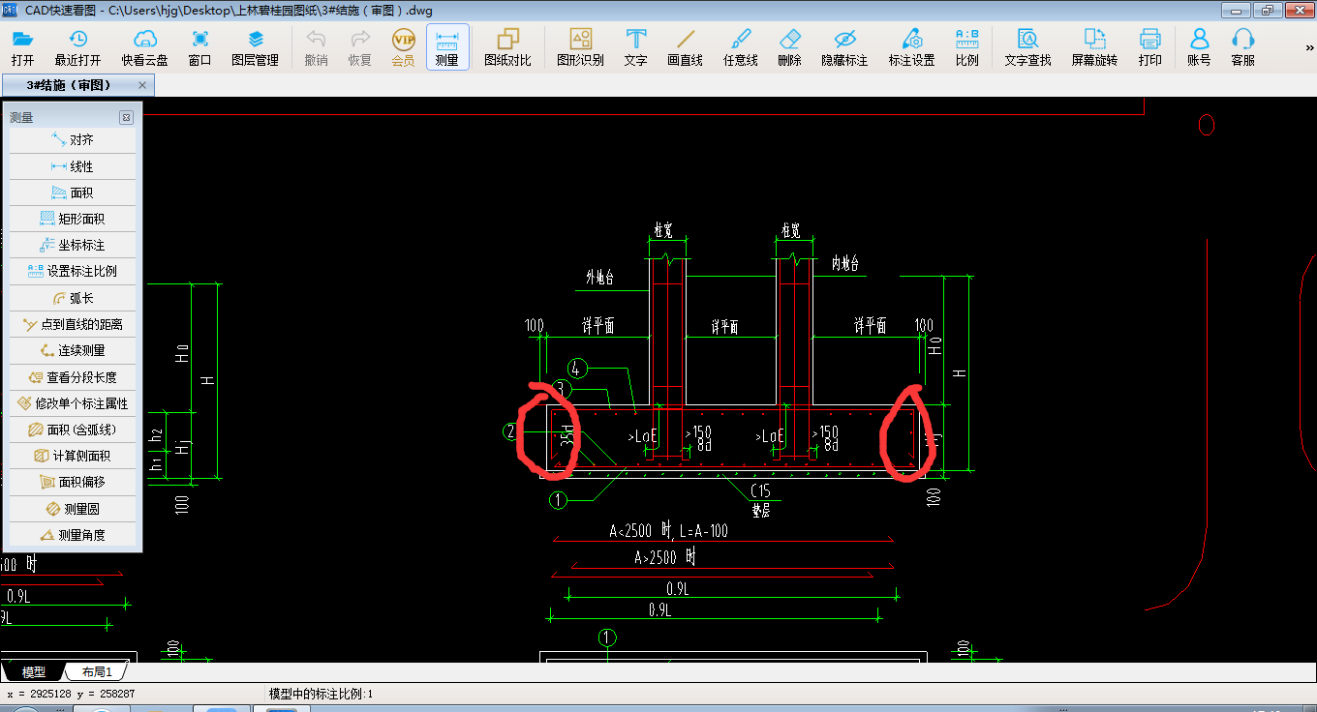Viewport: 1317px width, 712px height.
Task: Toggle the 测量 measure tool
Action: (447, 47)
